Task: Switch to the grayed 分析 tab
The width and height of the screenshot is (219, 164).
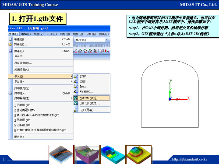Action: [x=84, y=45]
